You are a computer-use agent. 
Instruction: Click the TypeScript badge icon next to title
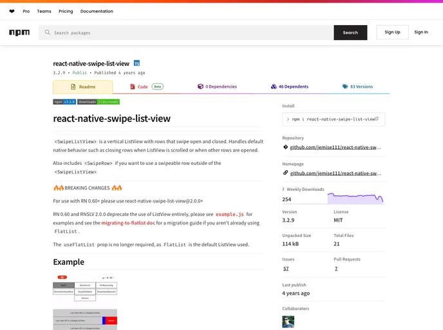click(x=137, y=63)
